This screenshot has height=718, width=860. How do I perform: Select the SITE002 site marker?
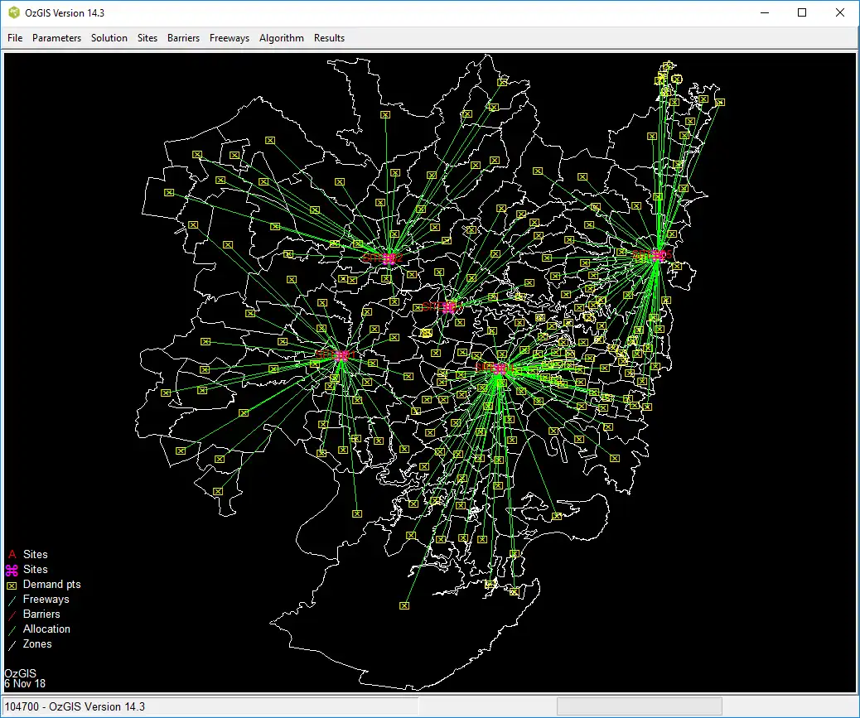pos(389,258)
